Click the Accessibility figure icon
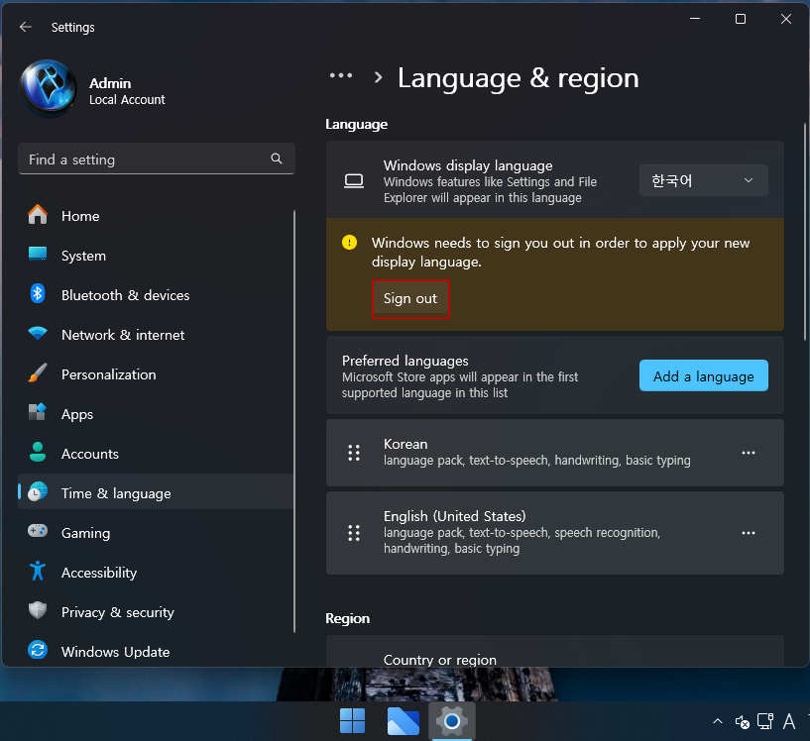Image resolution: width=810 pixels, height=741 pixels. tap(38, 571)
